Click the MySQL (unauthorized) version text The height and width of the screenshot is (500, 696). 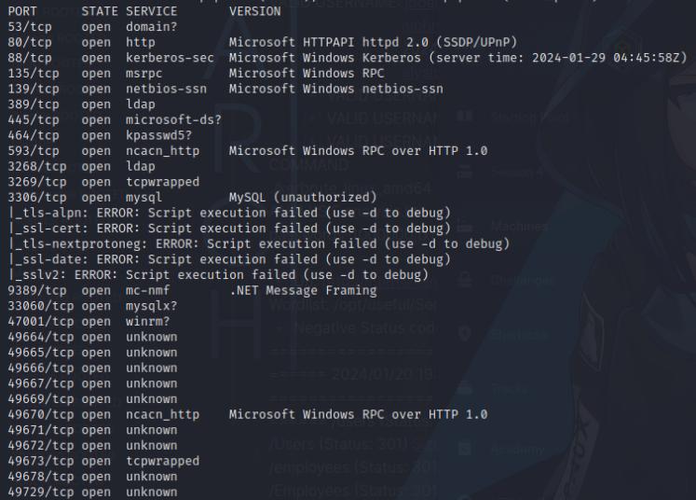[x=303, y=198]
